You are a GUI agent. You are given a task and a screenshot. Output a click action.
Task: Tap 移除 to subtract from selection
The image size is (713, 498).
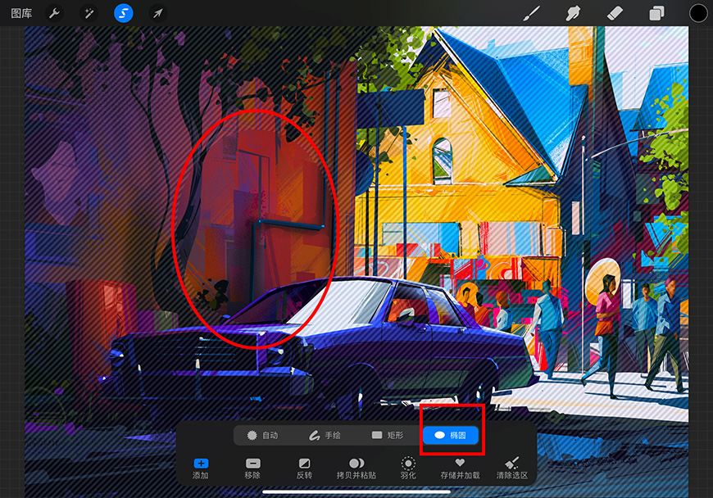252,469
